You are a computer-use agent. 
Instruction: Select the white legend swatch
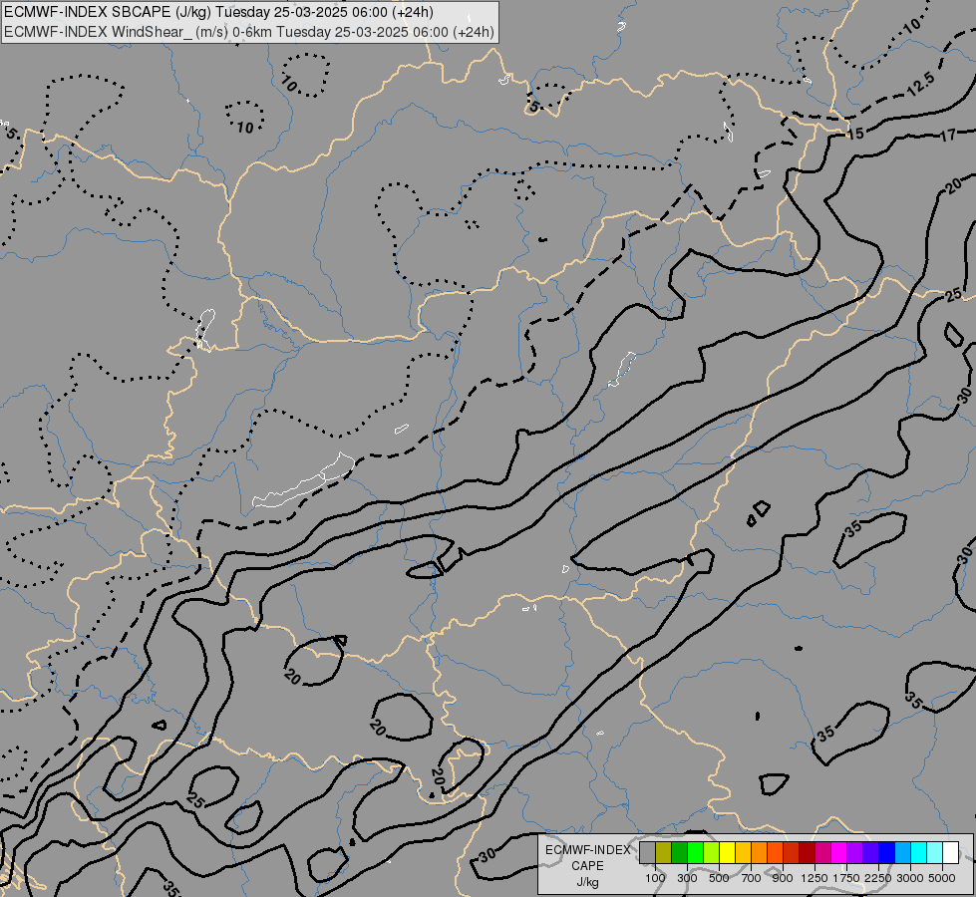951,853
